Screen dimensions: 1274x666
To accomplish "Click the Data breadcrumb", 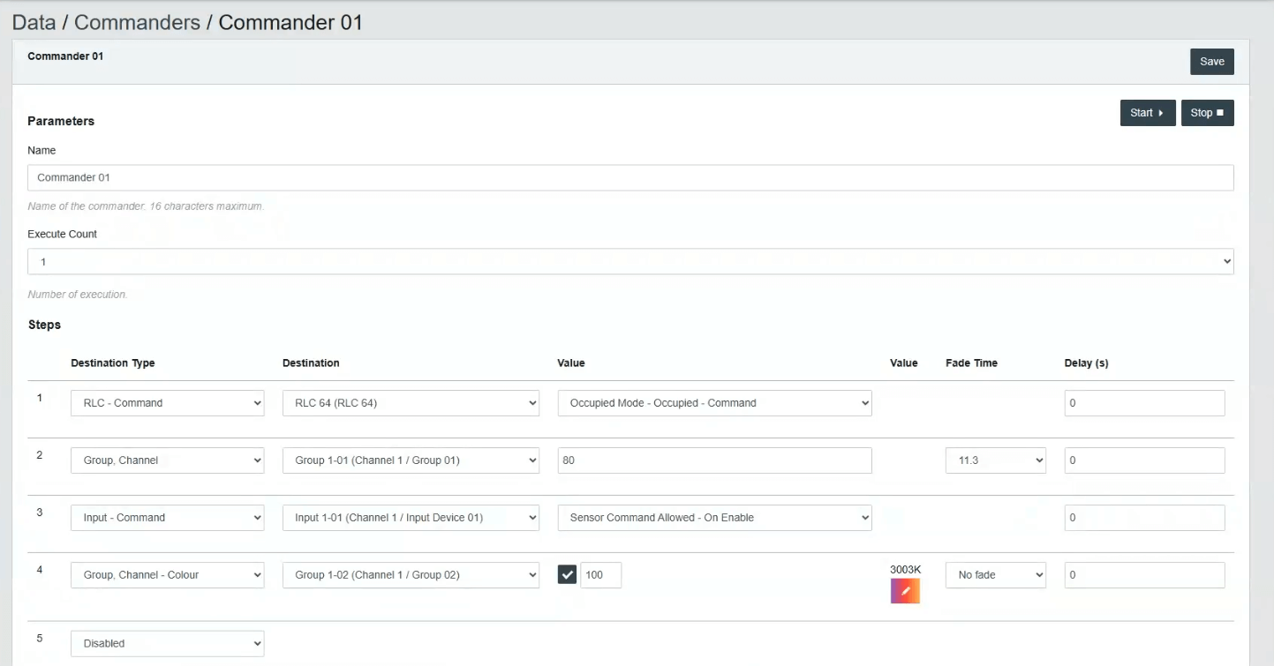I will point(34,22).
